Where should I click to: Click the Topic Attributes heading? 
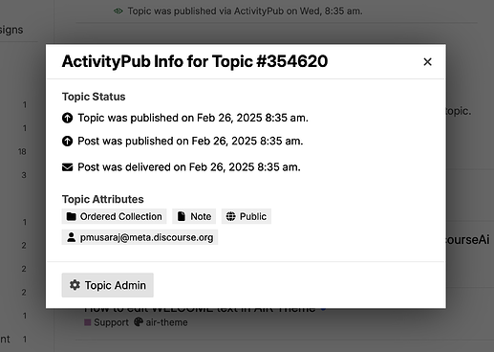103,199
